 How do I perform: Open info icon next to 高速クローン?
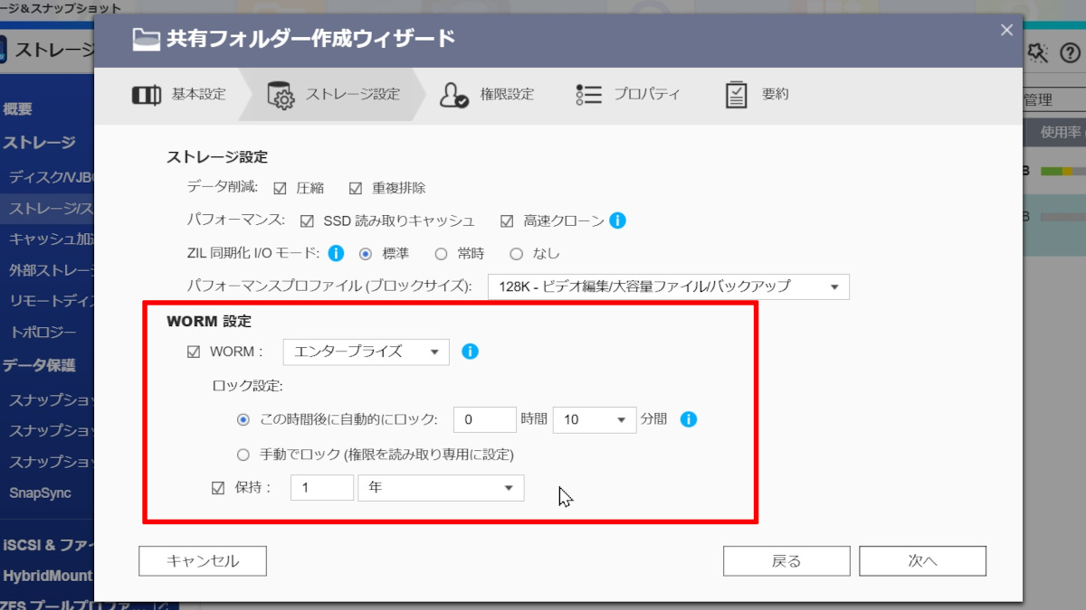click(618, 221)
